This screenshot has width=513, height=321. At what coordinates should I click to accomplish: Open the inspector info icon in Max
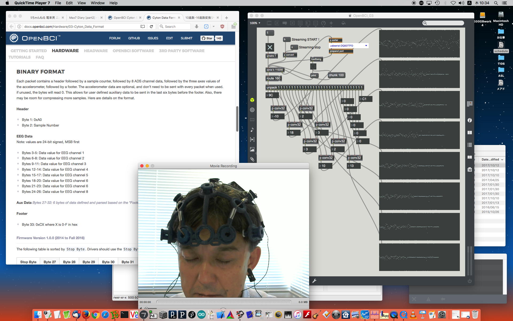469,120
